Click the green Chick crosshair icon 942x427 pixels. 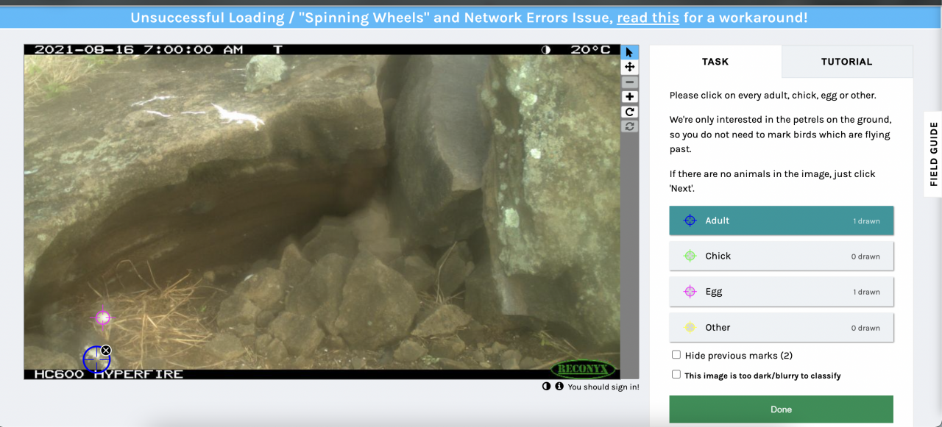pyautogui.click(x=690, y=256)
